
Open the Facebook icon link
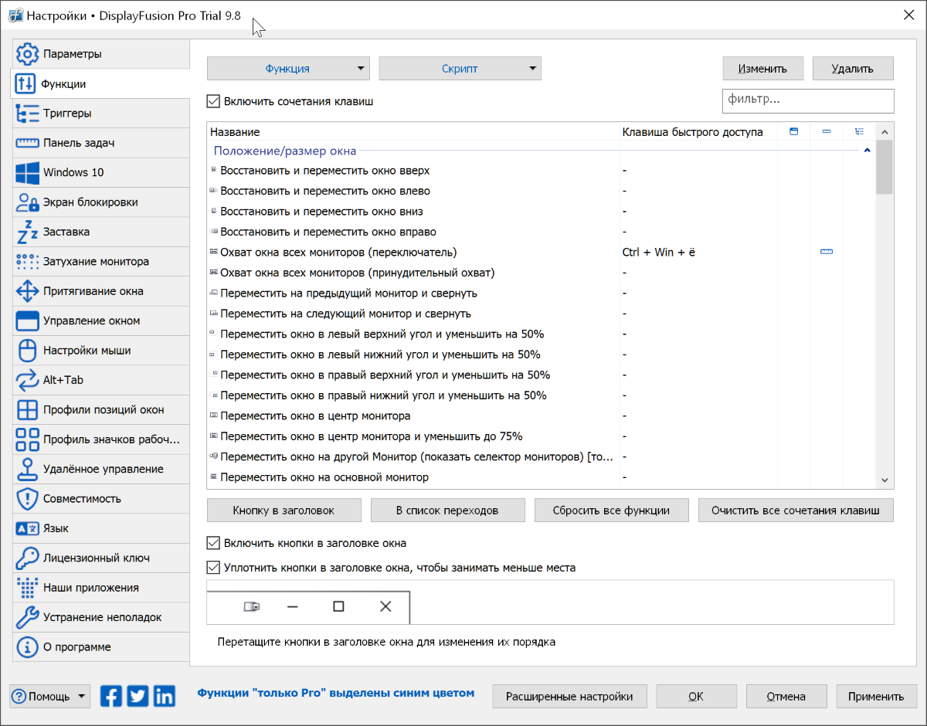click(x=112, y=696)
